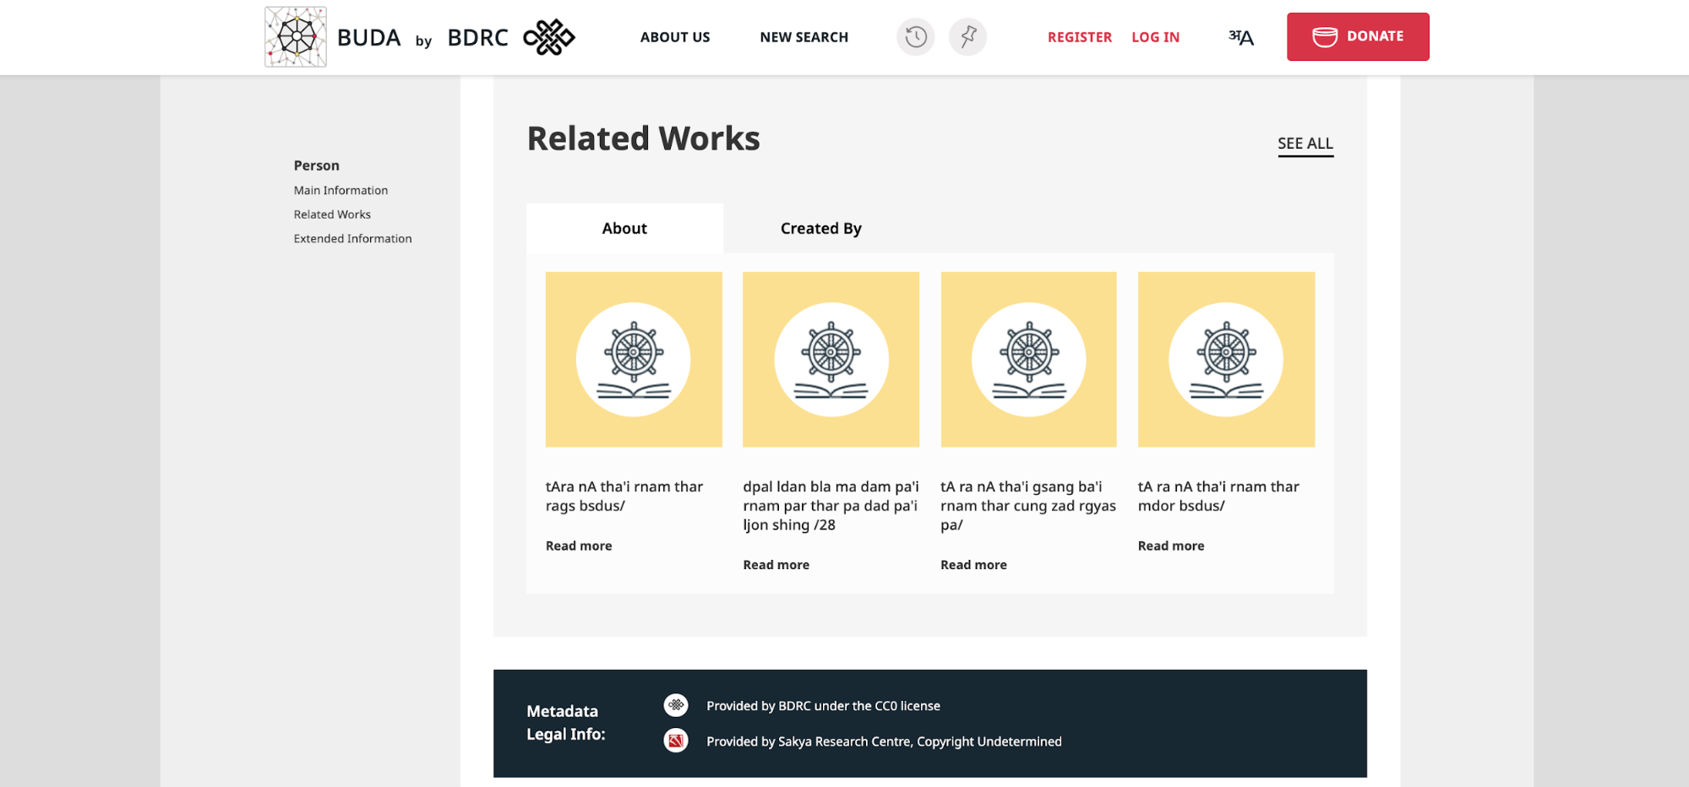Read more about gsang ba'i rnam thar work
This screenshot has height=787, width=1689.
click(973, 565)
